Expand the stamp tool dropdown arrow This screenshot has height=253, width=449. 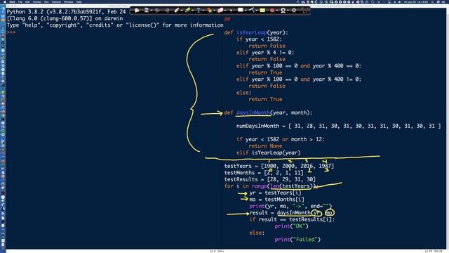coord(288,11)
